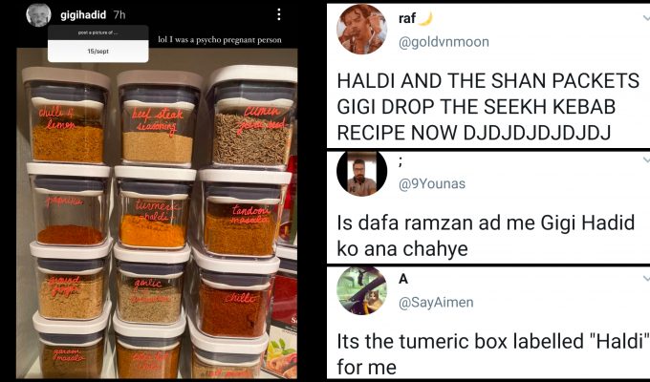The height and width of the screenshot is (382, 650).
Task: Click the @9Younas handle
Action: tap(431, 183)
